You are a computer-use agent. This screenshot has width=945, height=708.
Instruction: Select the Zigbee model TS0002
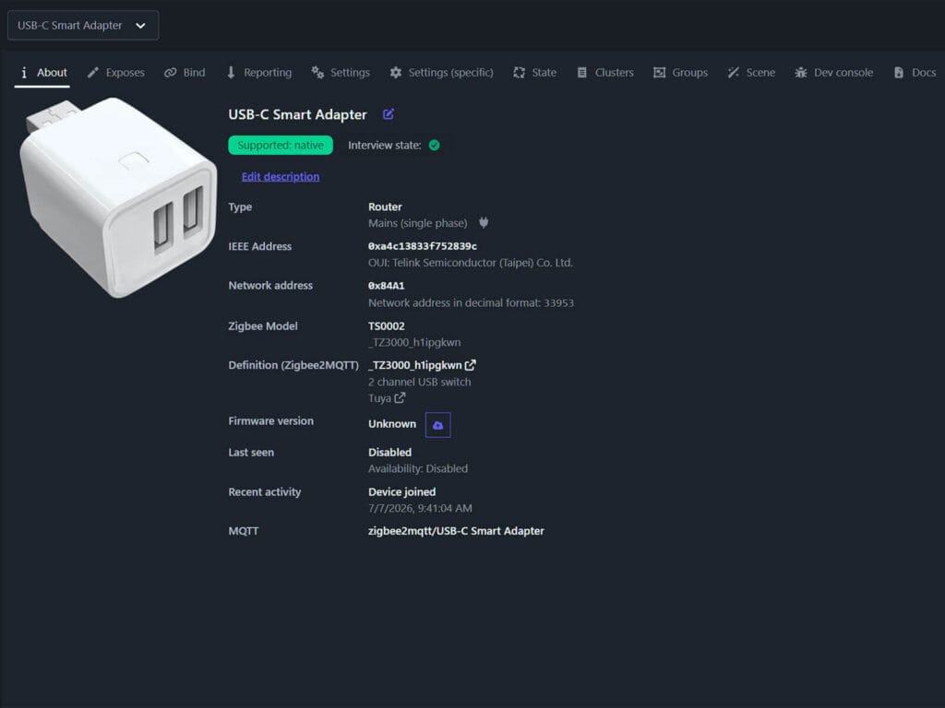pyautogui.click(x=387, y=325)
